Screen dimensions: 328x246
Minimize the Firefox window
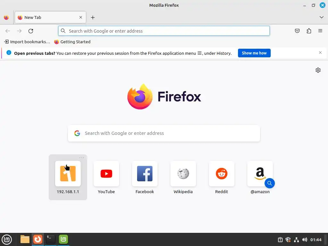(x=305, y=5)
